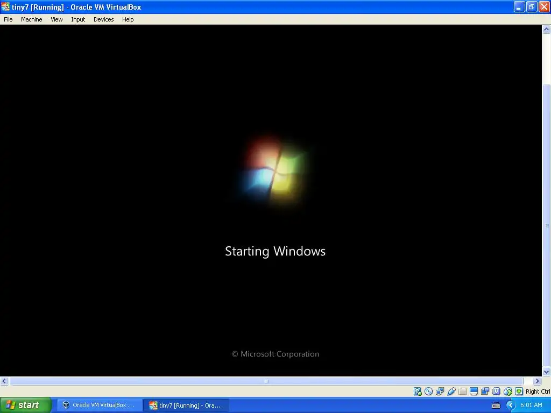Open the Machine menu

(x=32, y=19)
